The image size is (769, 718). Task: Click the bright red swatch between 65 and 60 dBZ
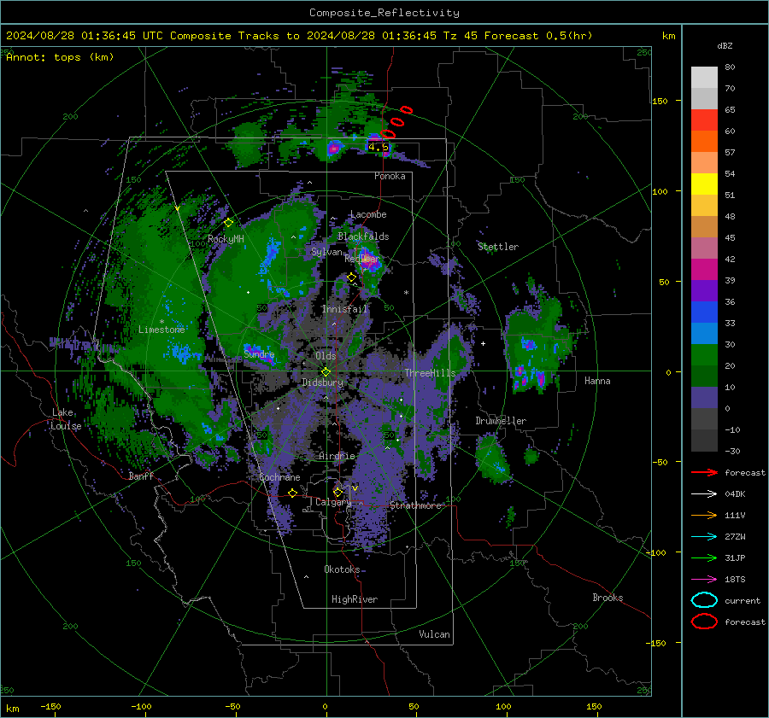704,120
